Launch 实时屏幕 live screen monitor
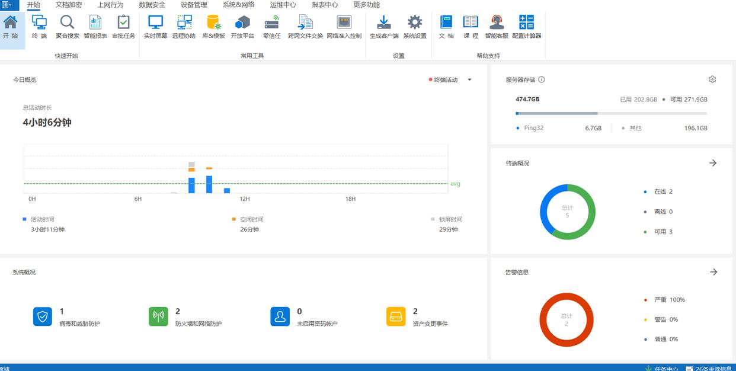The image size is (736, 371). point(155,27)
